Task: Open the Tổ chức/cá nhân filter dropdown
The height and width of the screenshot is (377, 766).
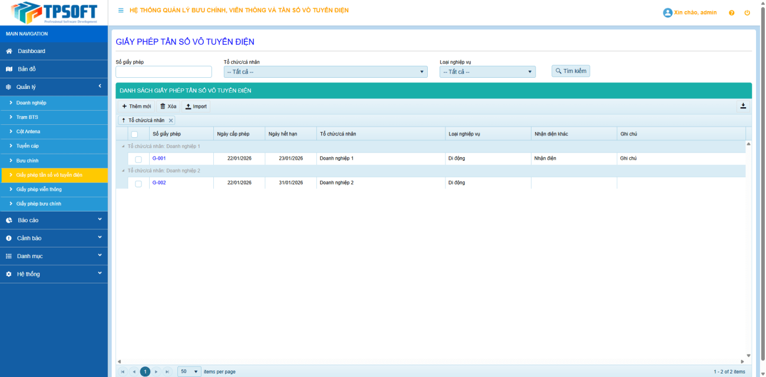Action: (x=325, y=72)
